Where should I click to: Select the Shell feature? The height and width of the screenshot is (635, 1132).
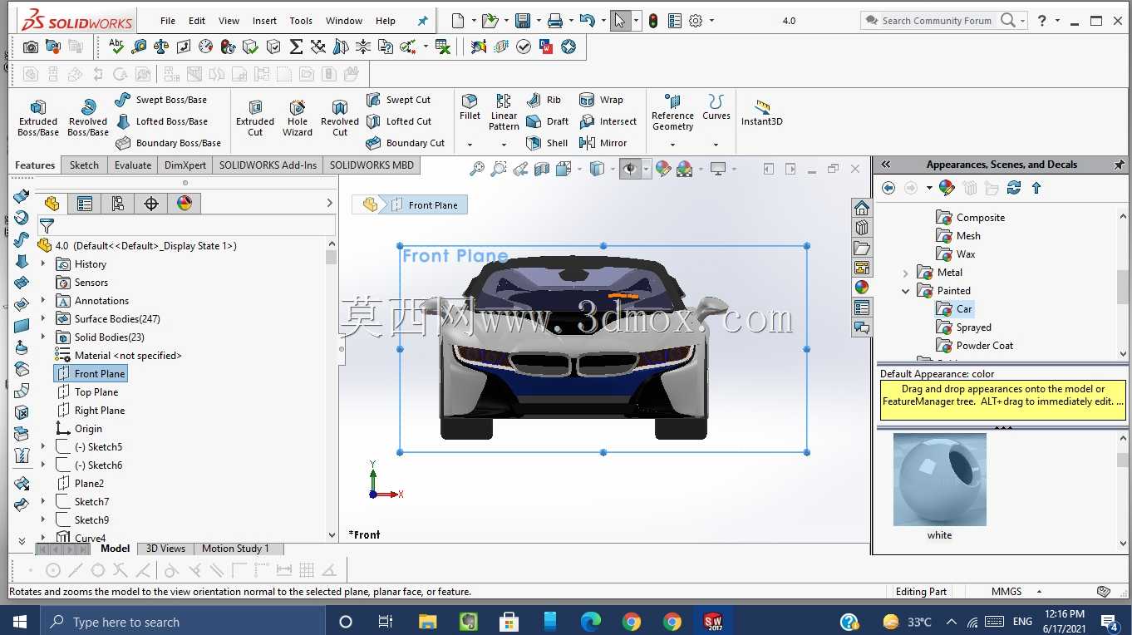pyautogui.click(x=547, y=143)
